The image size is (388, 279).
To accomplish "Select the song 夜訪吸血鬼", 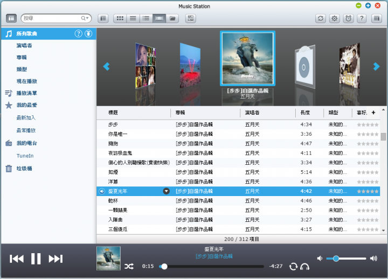I will coord(120,153).
